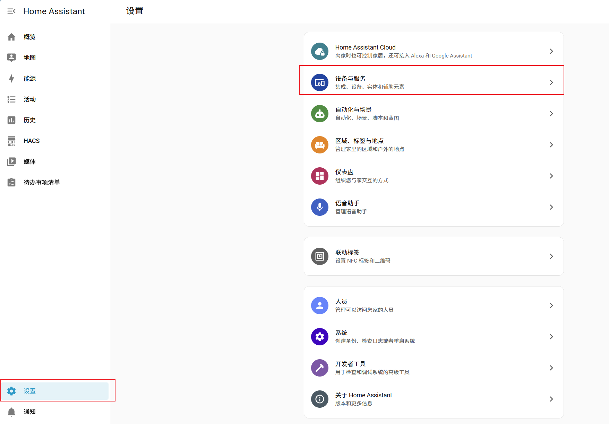Click the 区域、标签与地点 icon
The image size is (609, 424).
[319, 145]
